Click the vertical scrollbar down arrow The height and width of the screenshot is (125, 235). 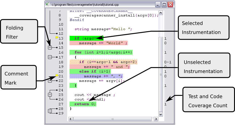(161, 114)
